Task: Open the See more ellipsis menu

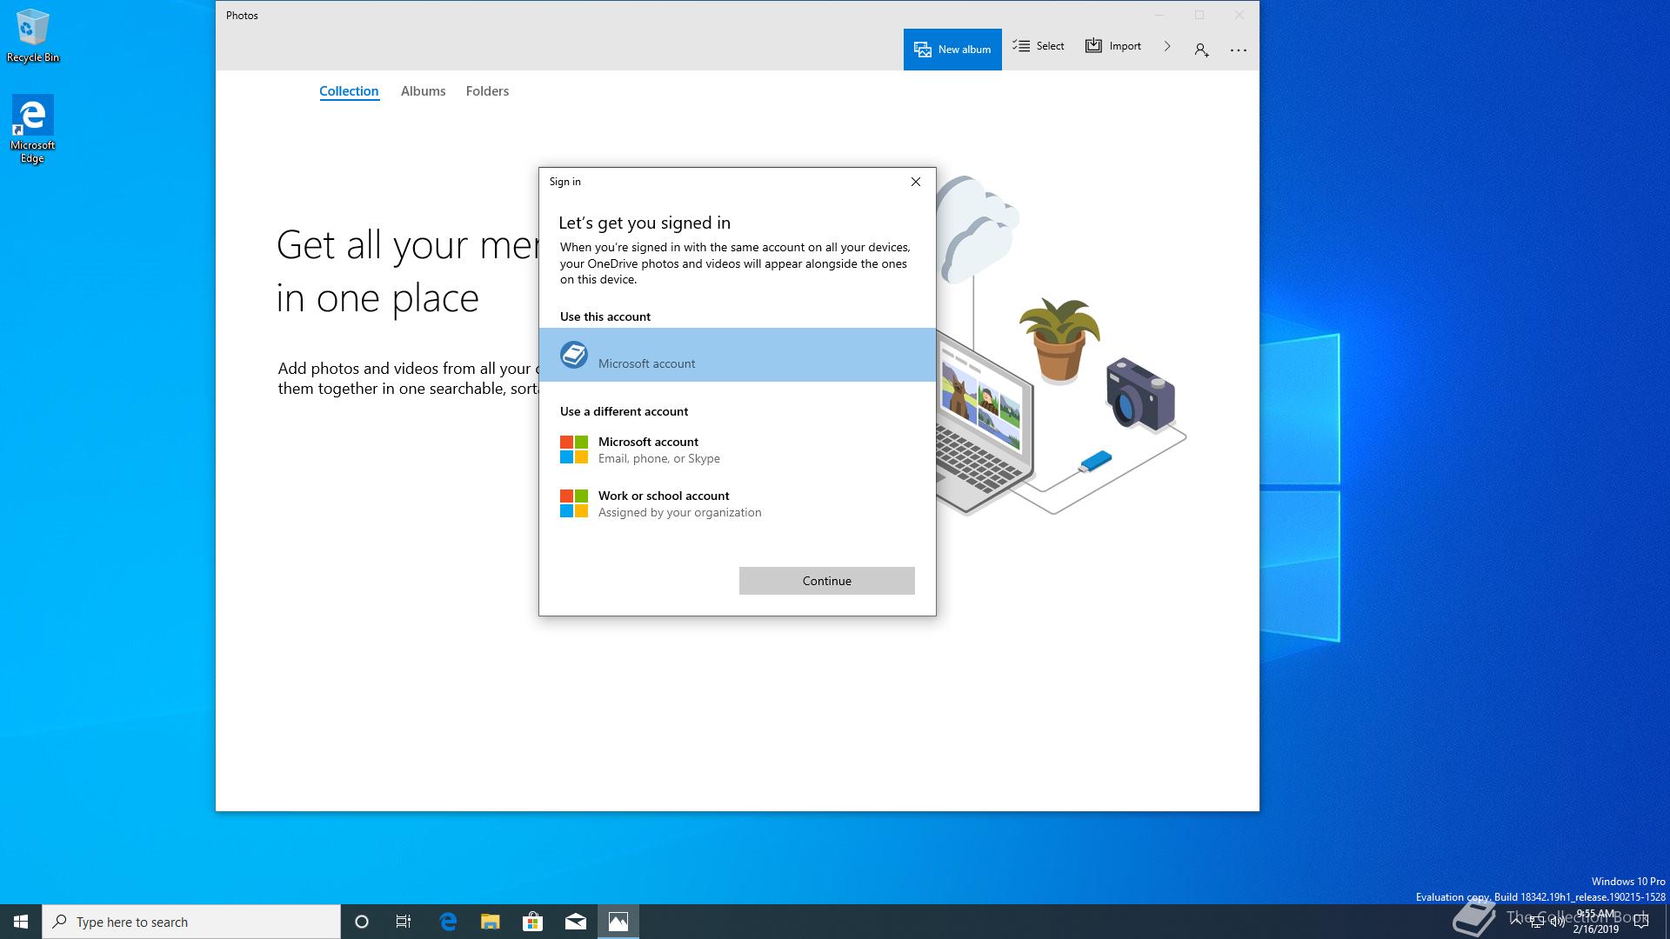Action: pos(1239,50)
